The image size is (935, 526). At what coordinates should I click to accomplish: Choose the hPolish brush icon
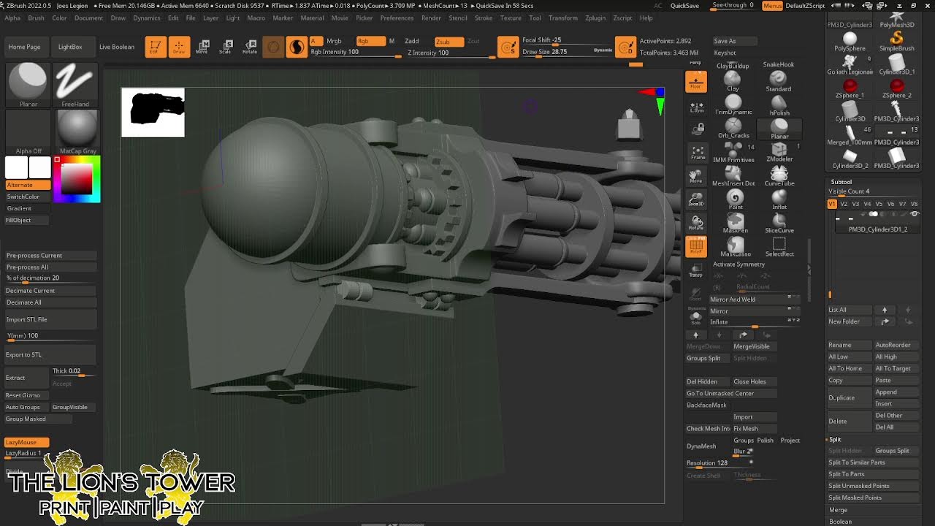[779, 102]
